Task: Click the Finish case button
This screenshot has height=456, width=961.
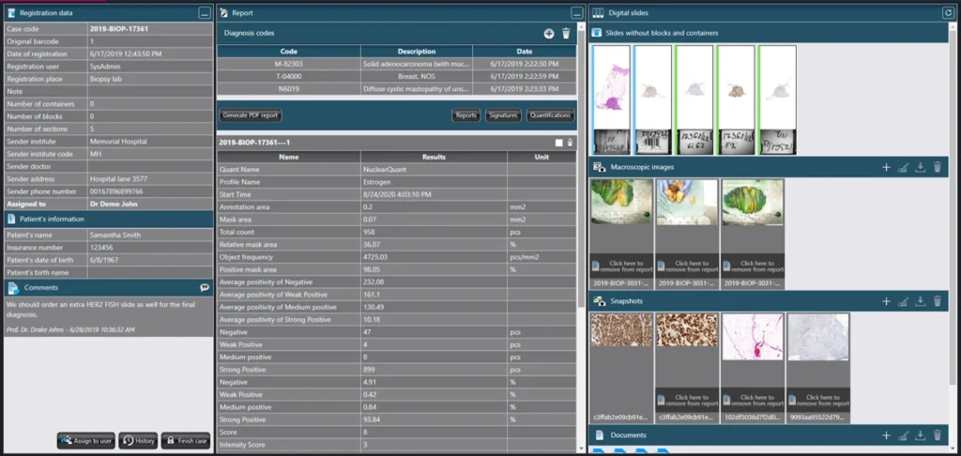Action: tap(186, 441)
